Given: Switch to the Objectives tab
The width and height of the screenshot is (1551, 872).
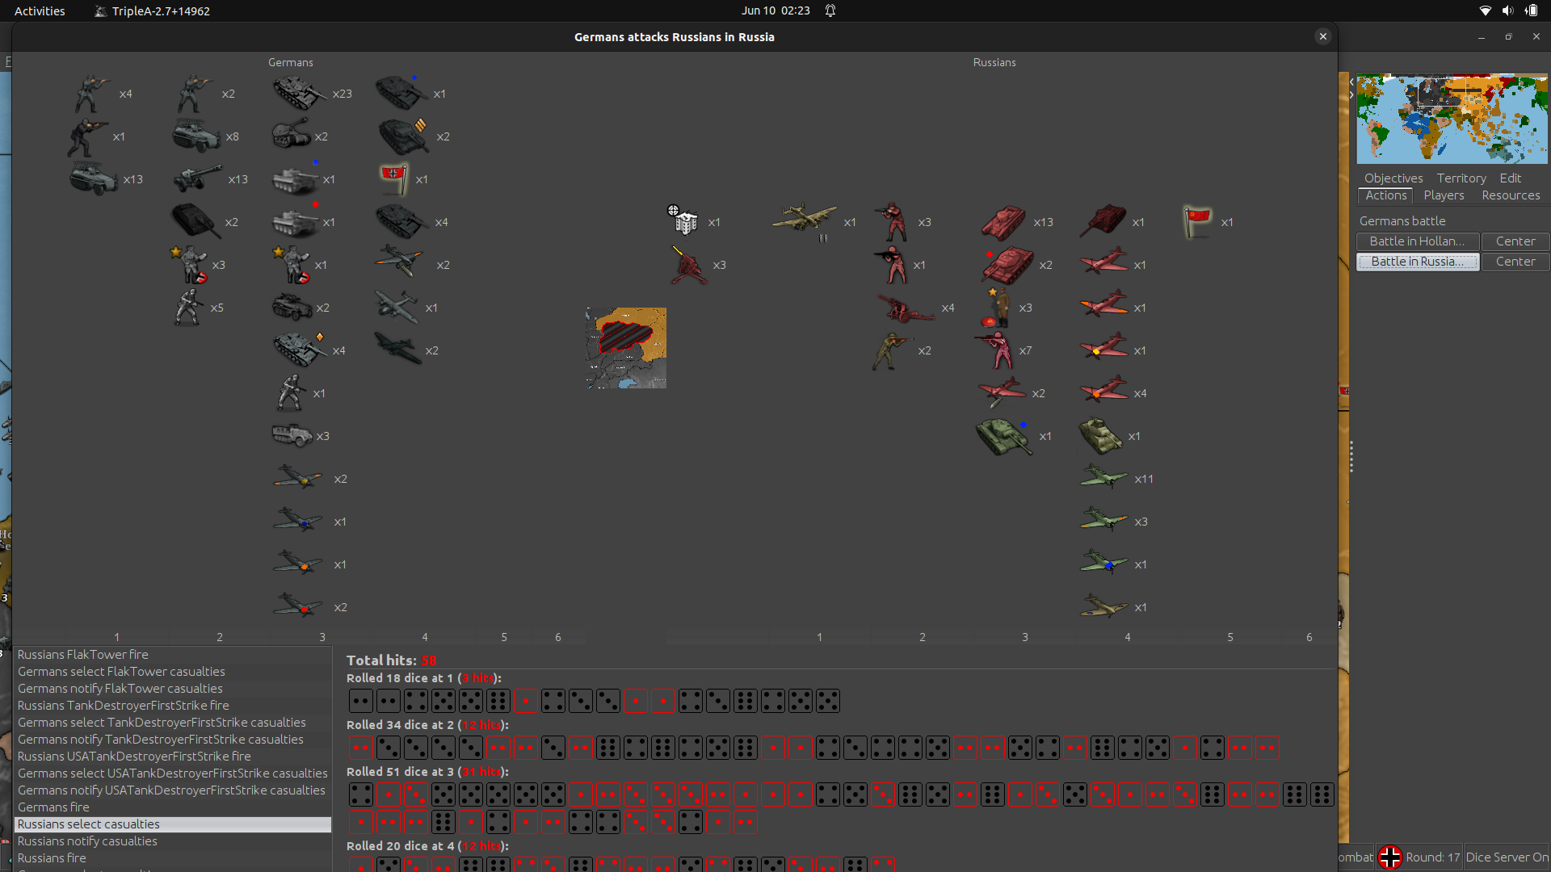Looking at the screenshot, I should pos(1393,178).
